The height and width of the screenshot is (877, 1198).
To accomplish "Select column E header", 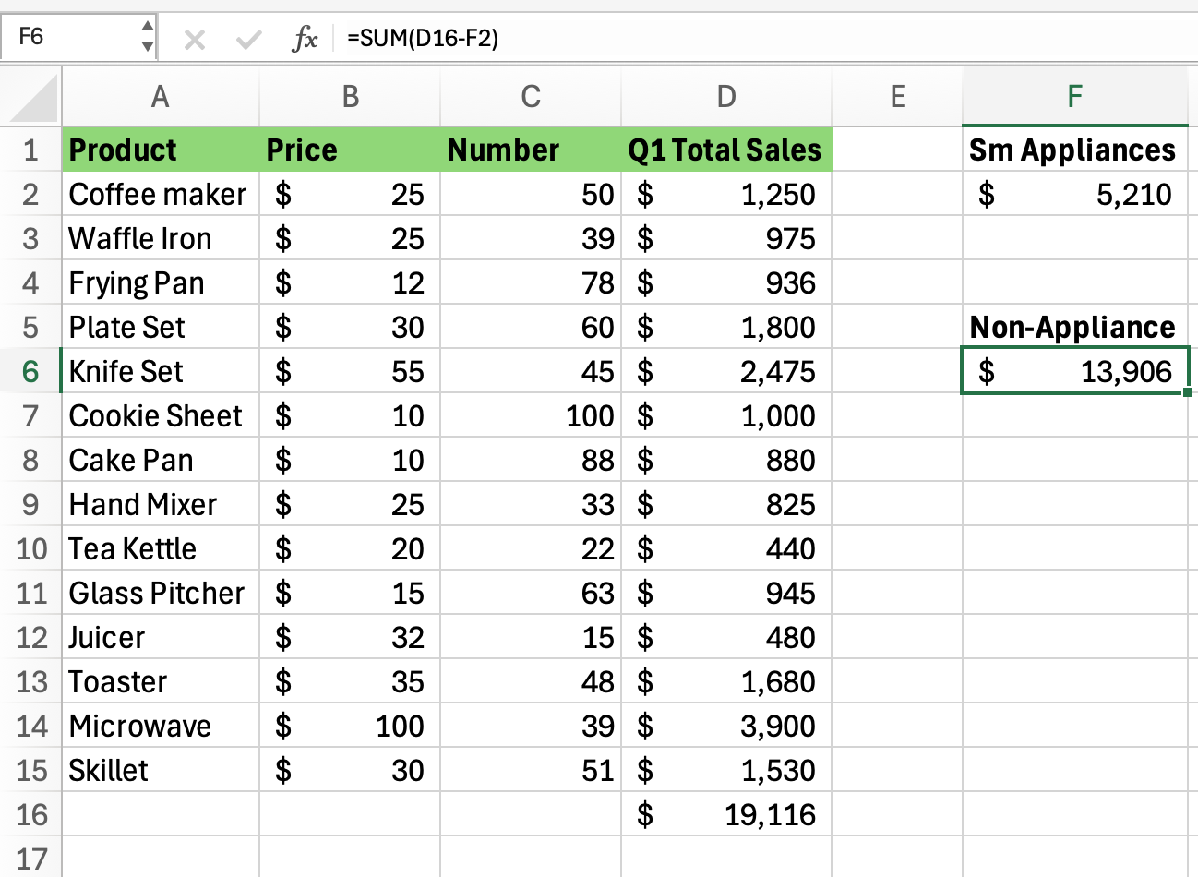I will pyautogui.click(x=897, y=96).
